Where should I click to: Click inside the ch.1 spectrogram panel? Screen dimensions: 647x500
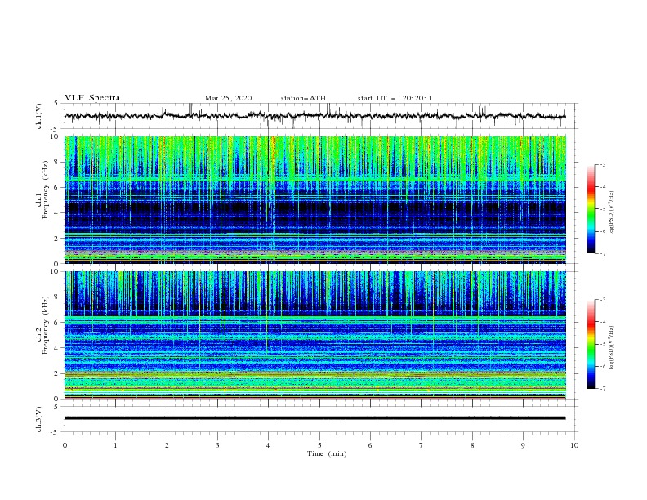[x=315, y=199]
